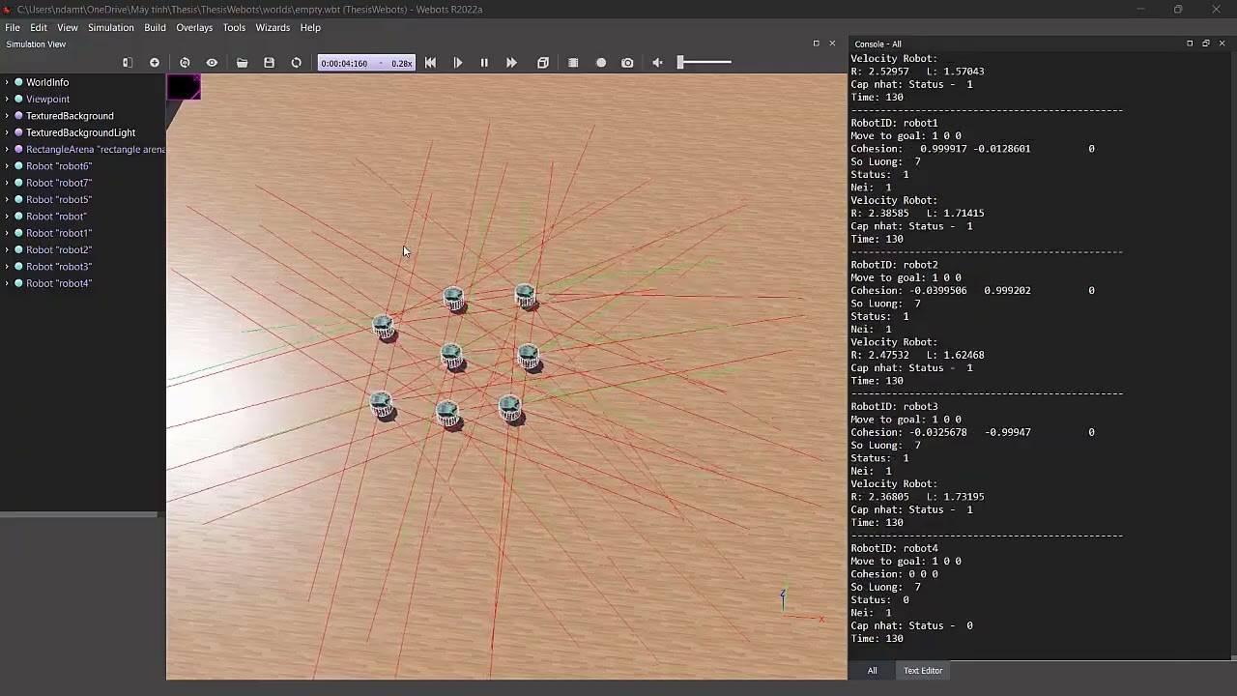Open the Edit menu
The height and width of the screenshot is (696, 1237).
[x=39, y=27]
